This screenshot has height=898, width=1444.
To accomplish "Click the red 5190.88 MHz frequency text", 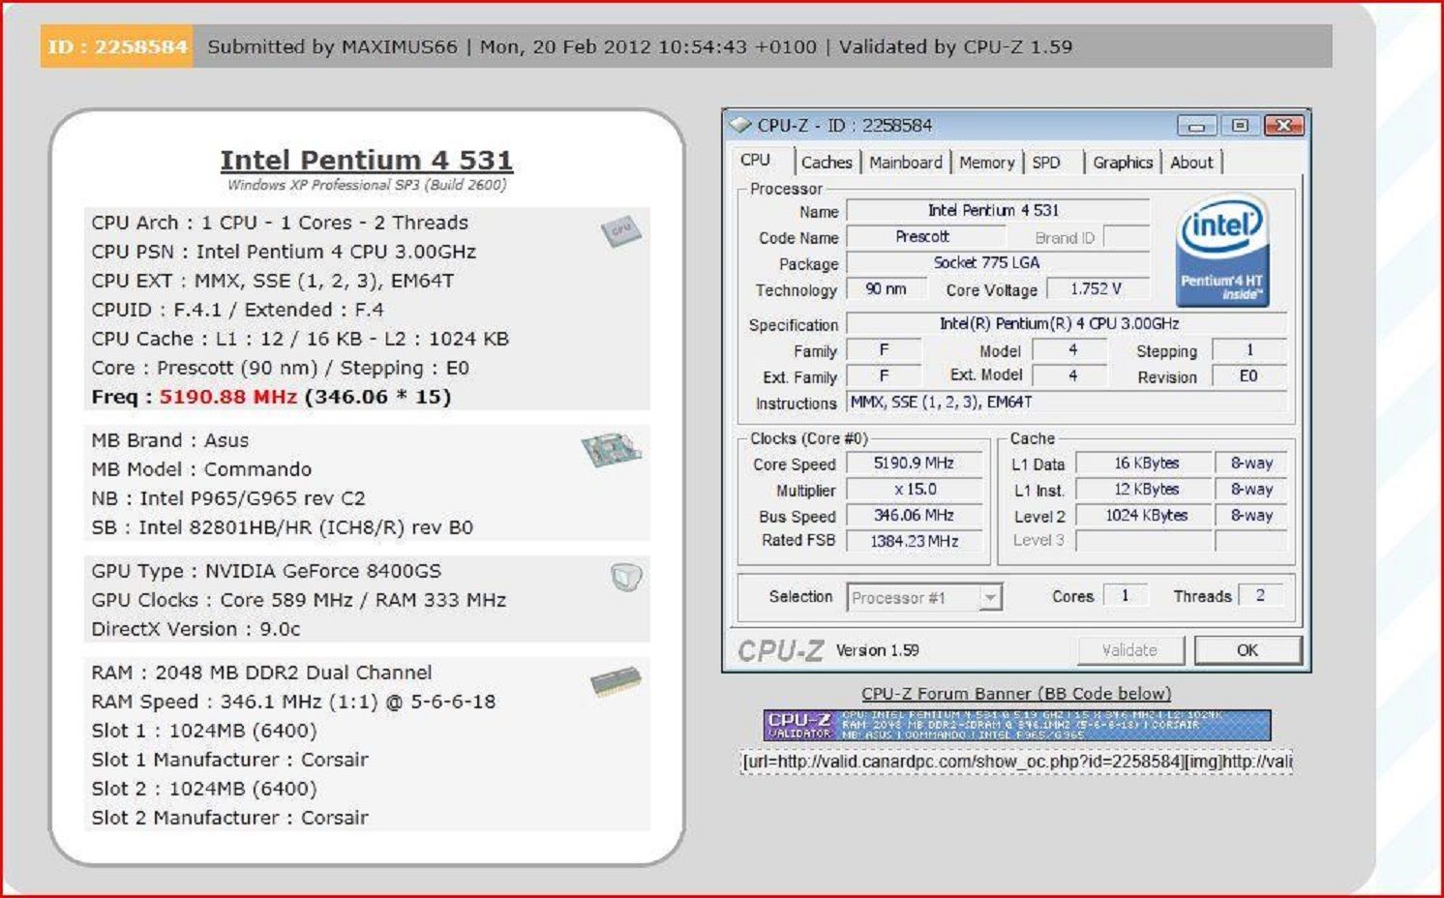I will pos(228,397).
